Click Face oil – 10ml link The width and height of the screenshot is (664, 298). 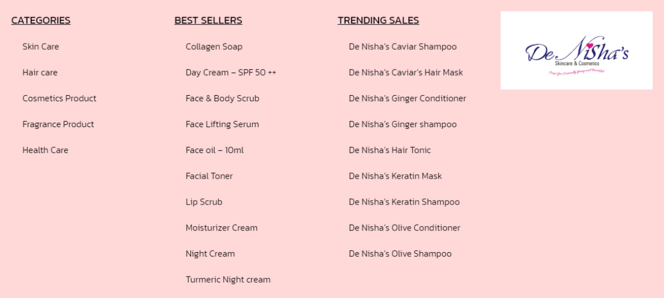tap(215, 150)
